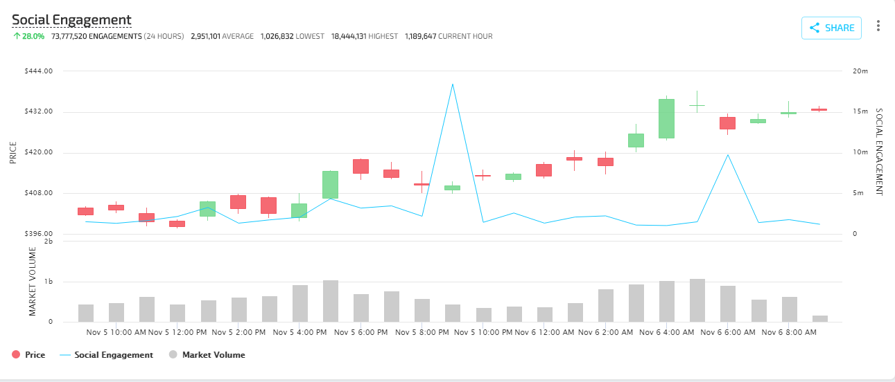Click the SHARE button text

coord(840,28)
